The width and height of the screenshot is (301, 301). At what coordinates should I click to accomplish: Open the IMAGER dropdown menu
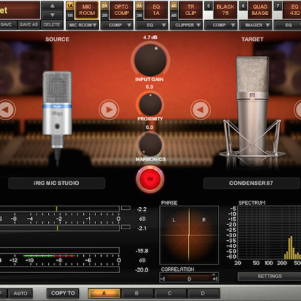pyautogui.click(x=255, y=25)
